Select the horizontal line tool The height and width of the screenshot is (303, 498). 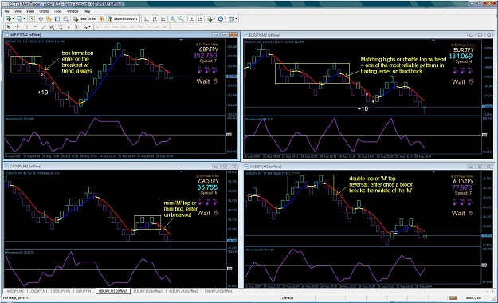[x=36, y=26]
